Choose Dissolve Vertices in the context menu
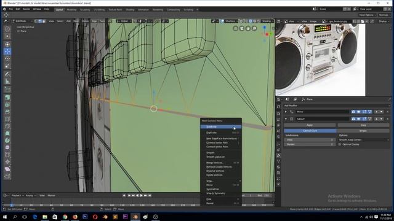The height and width of the screenshot is (221, 394). [x=221, y=171]
